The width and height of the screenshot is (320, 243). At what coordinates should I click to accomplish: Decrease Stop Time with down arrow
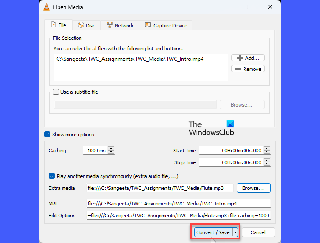(267, 164)
